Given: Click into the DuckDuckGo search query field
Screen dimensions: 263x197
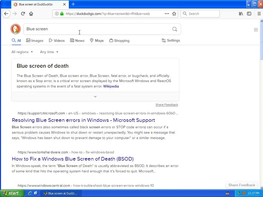Looking at the screenshot, I should point(97,29).
